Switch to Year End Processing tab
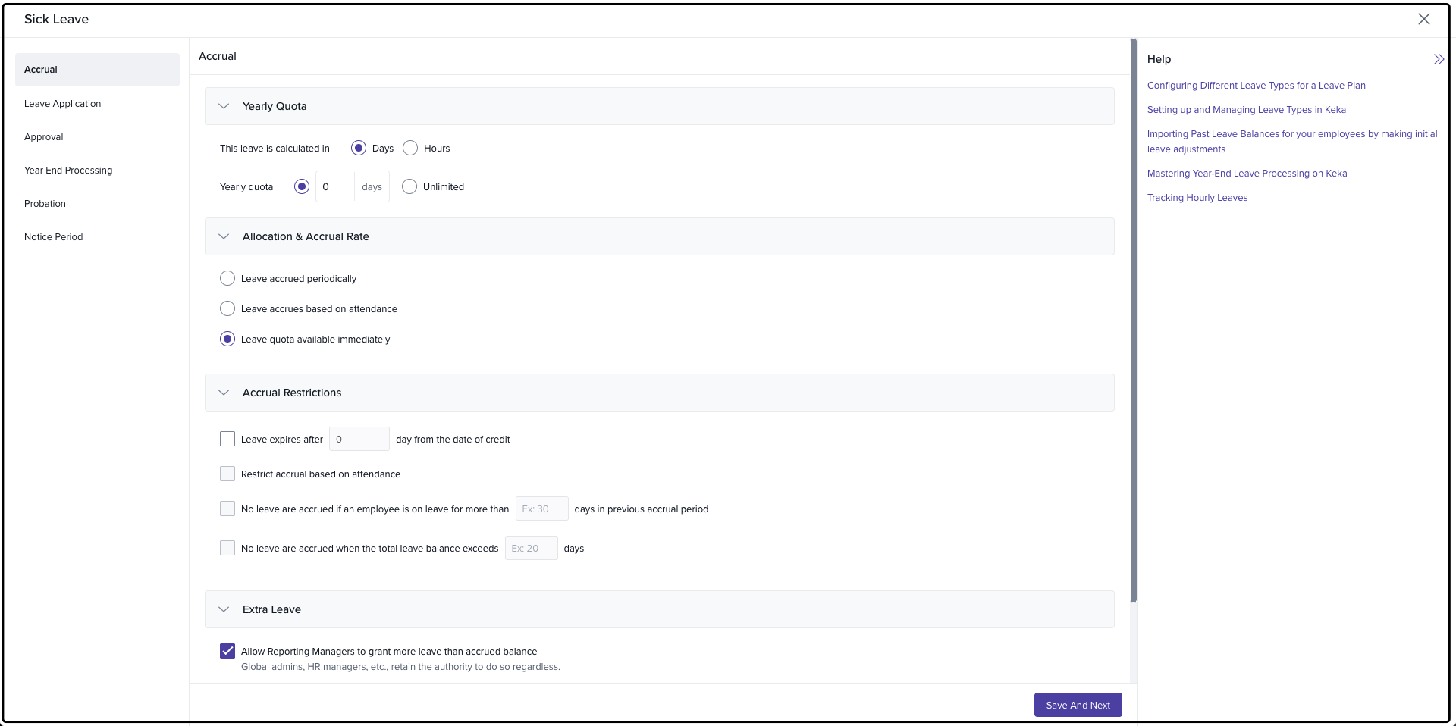 tap(68, 171)
